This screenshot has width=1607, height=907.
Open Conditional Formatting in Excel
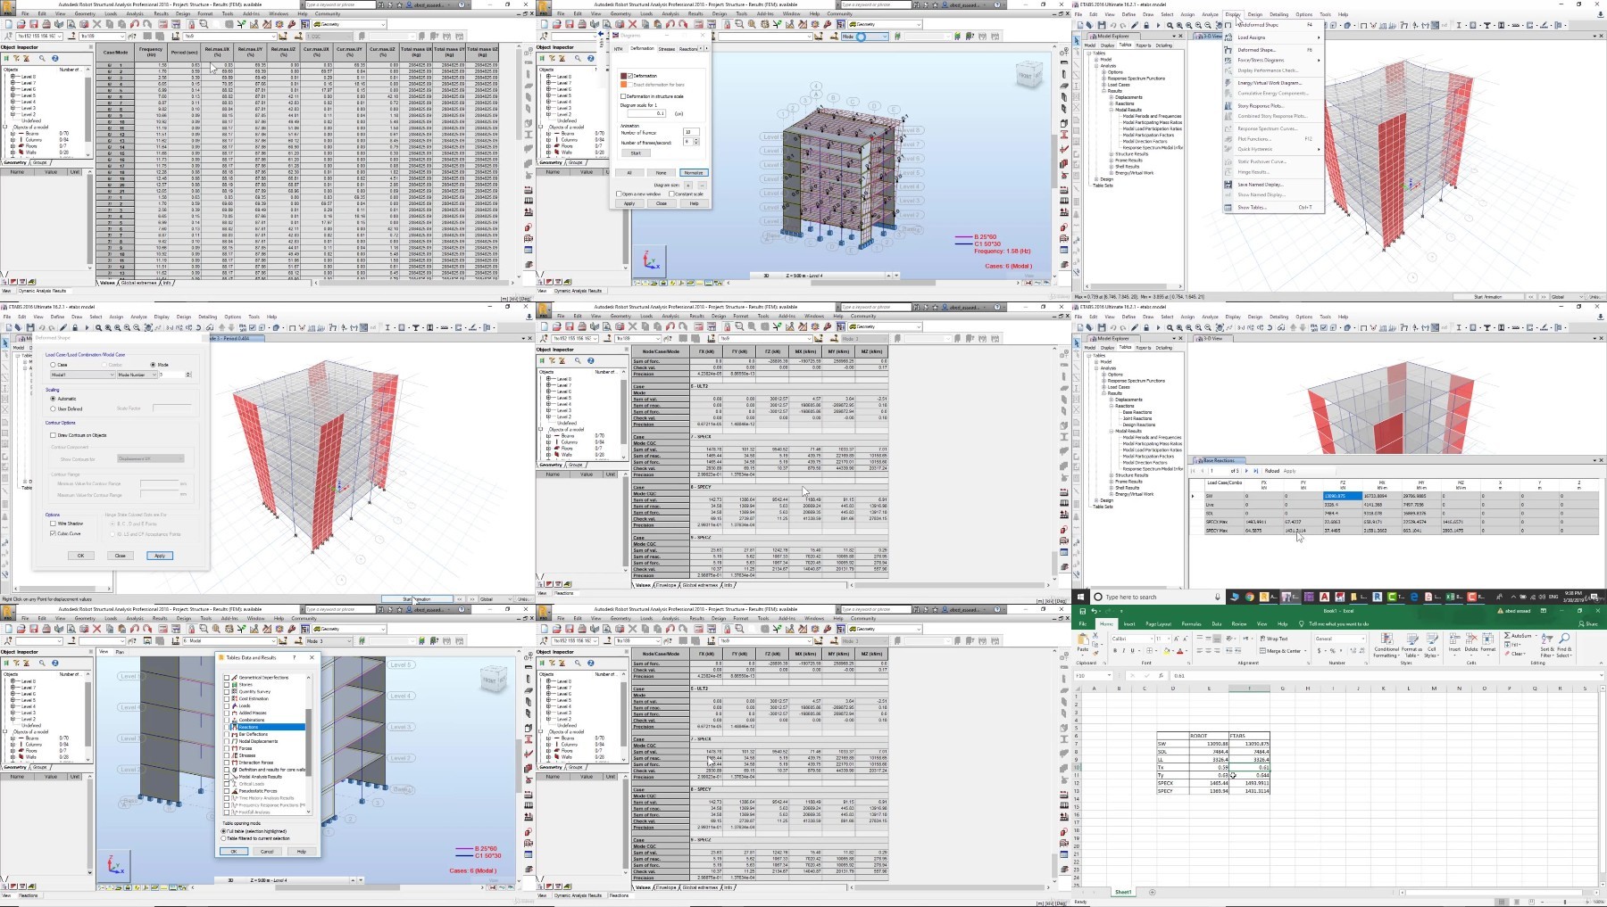pyautogui.click(x=1386, y=644)
